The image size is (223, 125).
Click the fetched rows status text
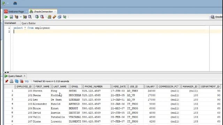click(x=51, y=81)
